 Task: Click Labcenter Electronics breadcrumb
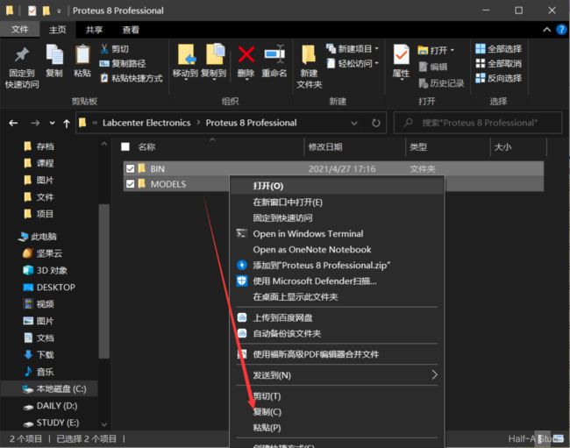pyautogui.click(x=146, y=123)
